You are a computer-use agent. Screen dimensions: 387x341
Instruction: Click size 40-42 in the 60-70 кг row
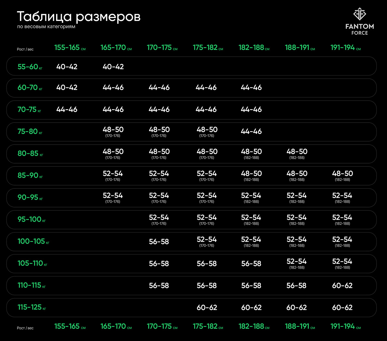(x=67, y=87)
